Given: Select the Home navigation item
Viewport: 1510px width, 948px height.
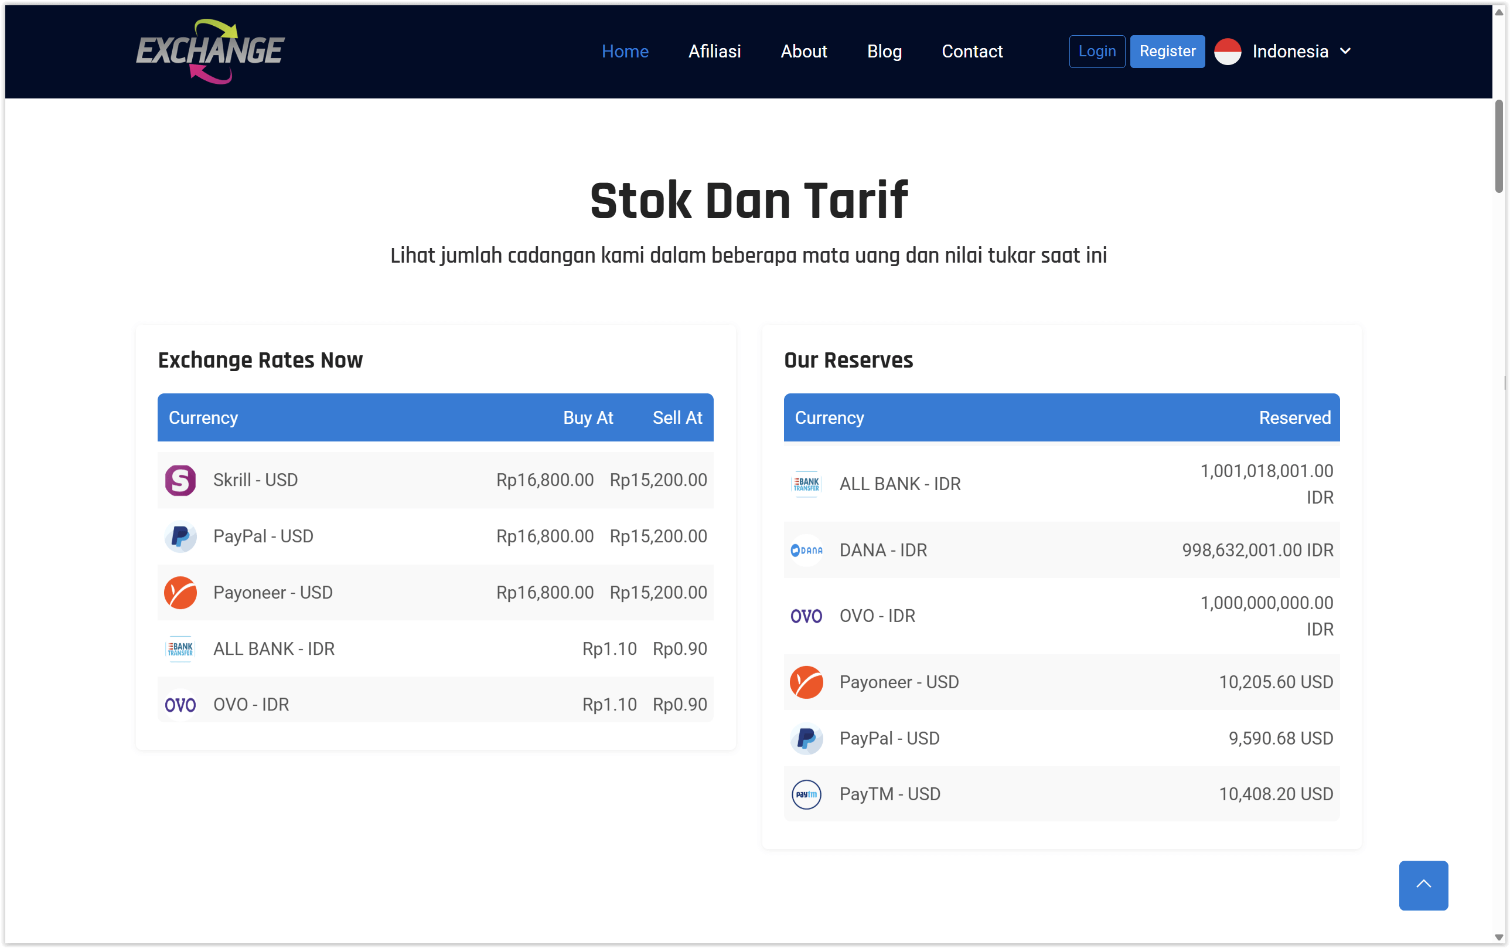Looking at the screenshot, I should pos(625,52).
